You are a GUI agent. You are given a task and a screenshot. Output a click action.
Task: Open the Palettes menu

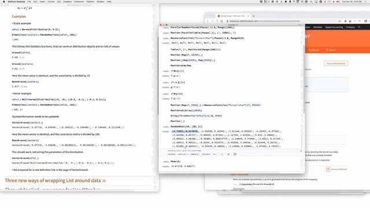(x=90, y=2)
